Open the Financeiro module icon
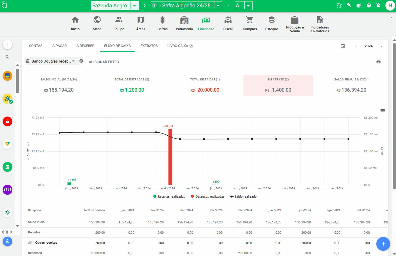This screenshot has height=256, width=396. click(206, 23)
